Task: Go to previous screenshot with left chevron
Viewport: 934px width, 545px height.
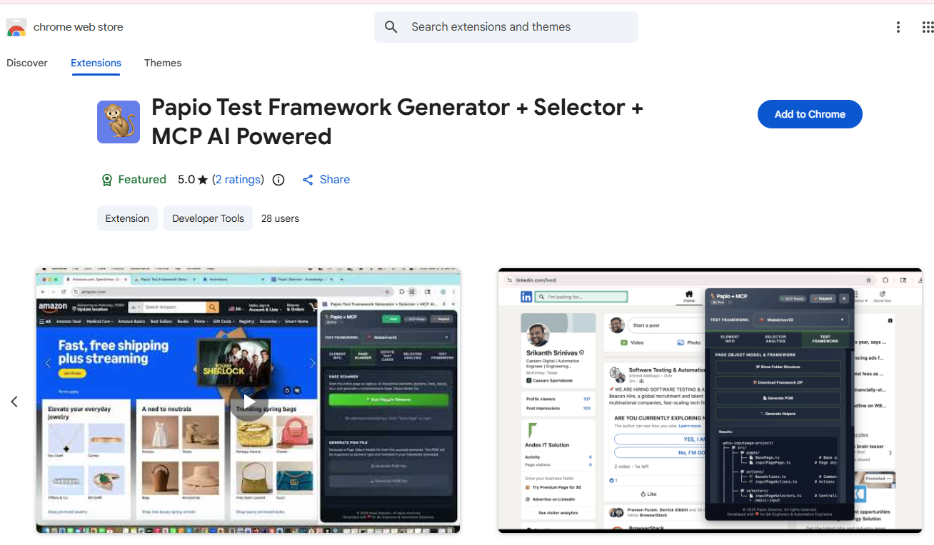Action: click(x=14, y=402)
